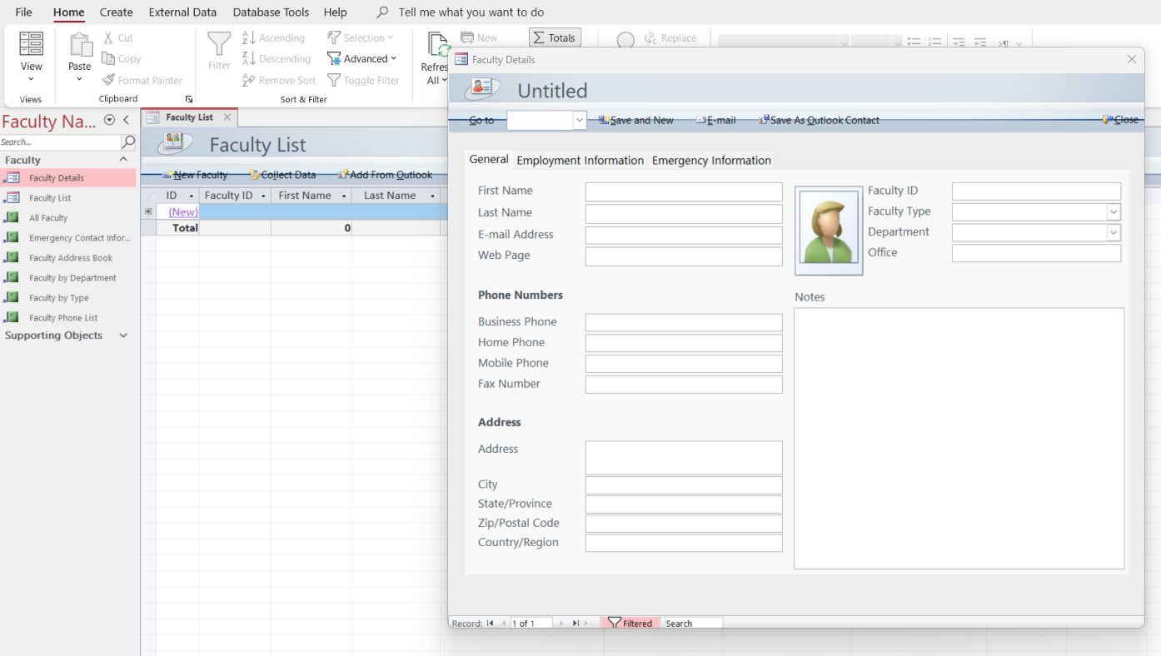This screenshot has width=1161, height=656.
Task: Click Totals button in ribbon
Action: (555, 37)
